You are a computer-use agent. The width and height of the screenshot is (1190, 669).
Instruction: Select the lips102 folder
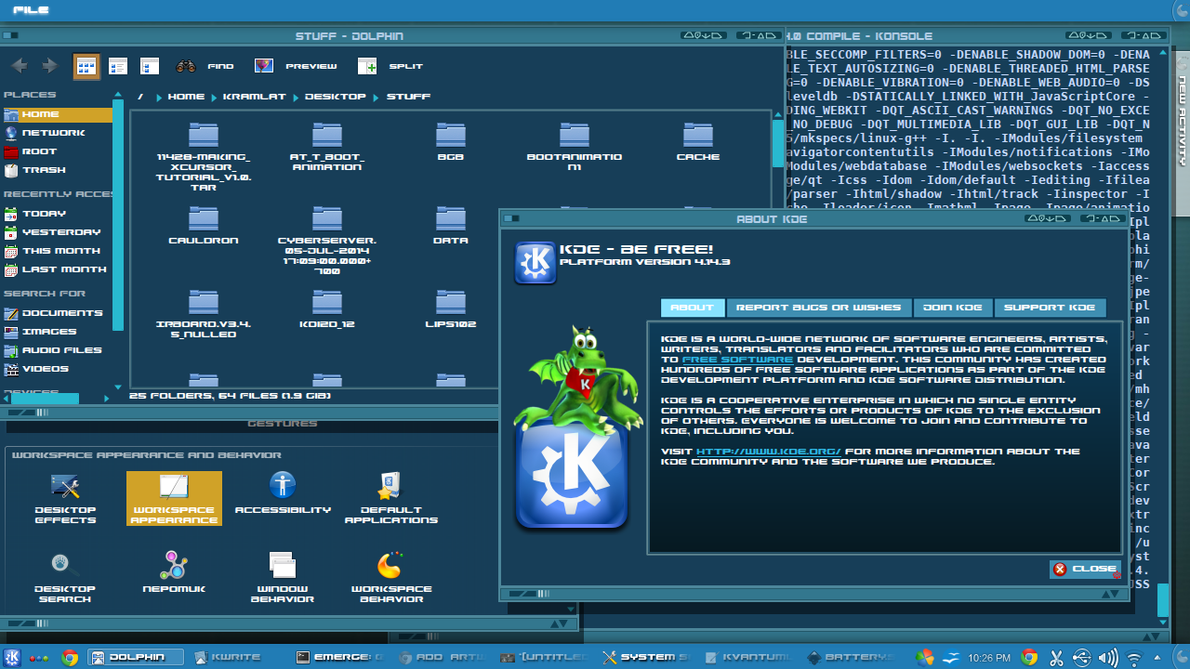pyautogui.click(x=451, y=308)
